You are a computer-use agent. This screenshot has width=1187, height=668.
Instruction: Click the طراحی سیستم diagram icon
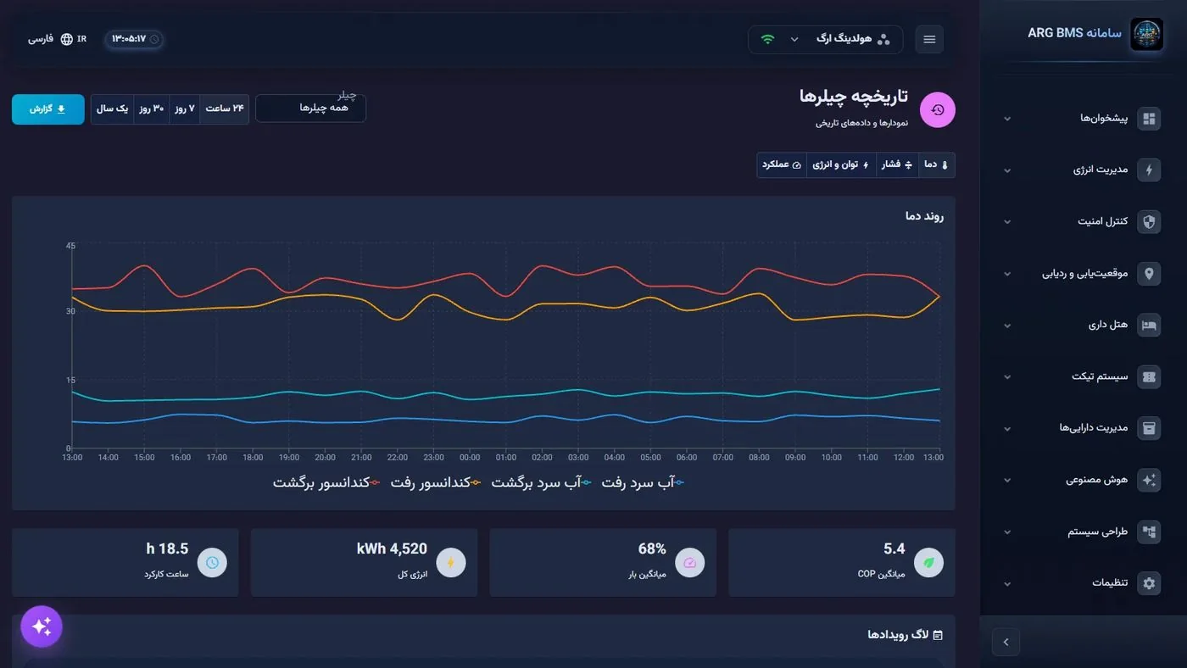(x=1149, y=532)
